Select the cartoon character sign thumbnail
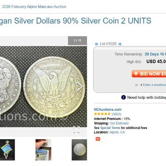The width and height of the screenshot is (166, 166). tap(7, 150)
